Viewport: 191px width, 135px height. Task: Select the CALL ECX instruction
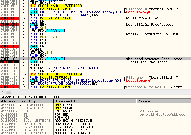click(38, 62)
